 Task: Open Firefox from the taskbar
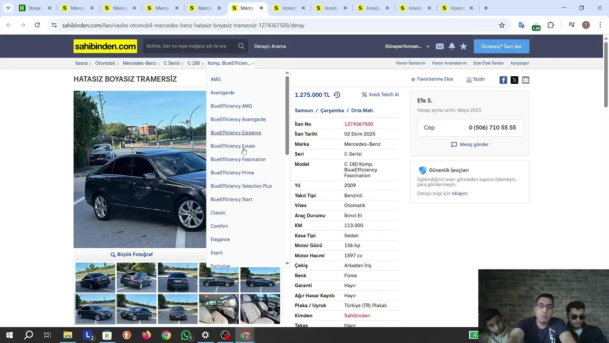click(x=146, y=335)
